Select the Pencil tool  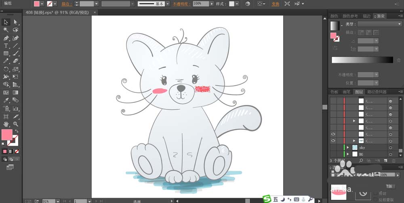tap(6, 61)
